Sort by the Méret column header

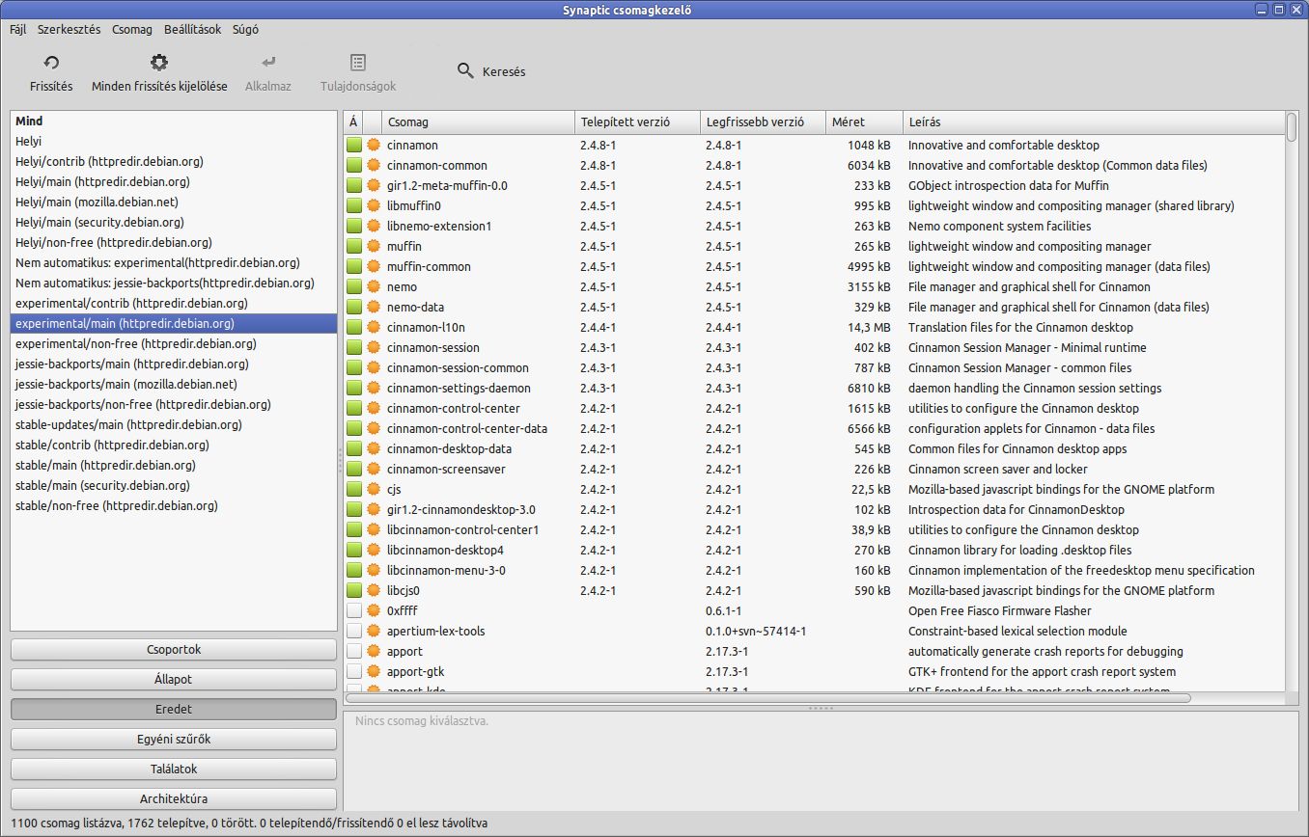pyautogui.click(x=865, y=122)
